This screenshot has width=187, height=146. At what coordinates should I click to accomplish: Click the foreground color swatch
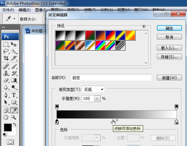pos(8,127)
